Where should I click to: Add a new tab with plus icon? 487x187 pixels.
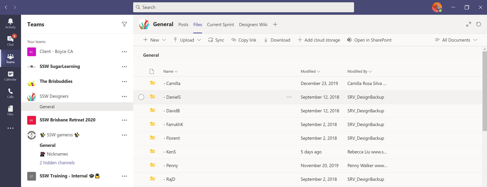point(275,24)
